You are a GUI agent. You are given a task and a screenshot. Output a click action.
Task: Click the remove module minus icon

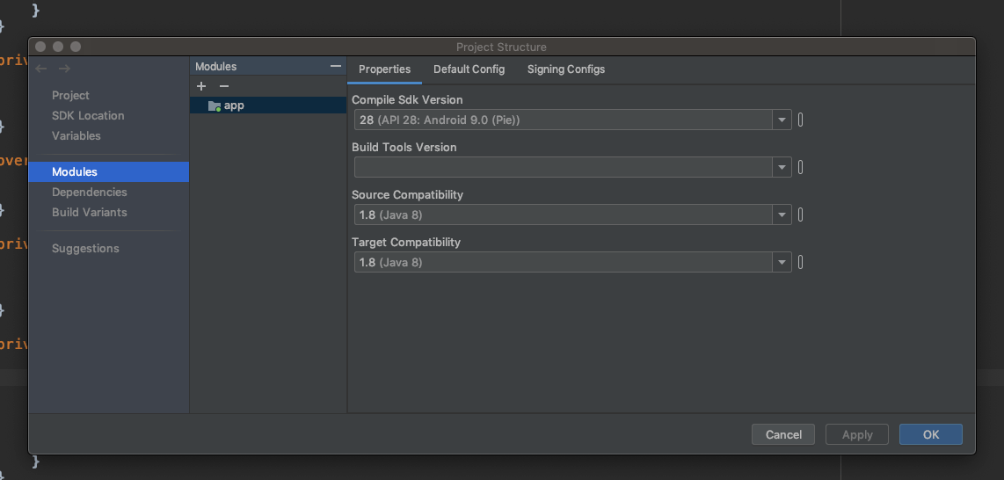pos(224,86)
